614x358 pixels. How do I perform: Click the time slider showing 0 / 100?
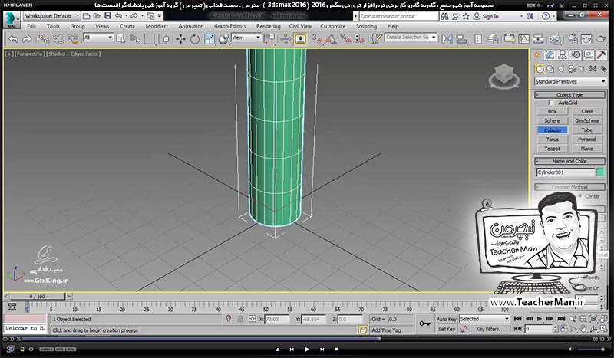[x=37, y=297]
